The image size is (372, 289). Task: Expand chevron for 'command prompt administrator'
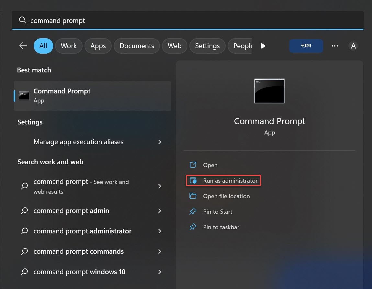160,231
